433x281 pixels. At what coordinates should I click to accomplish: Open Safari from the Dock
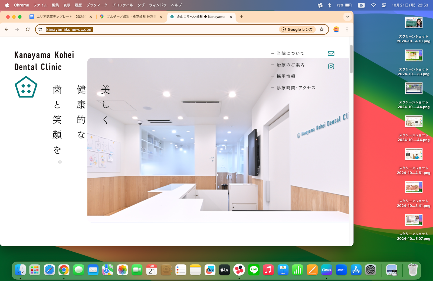(50, 270)
